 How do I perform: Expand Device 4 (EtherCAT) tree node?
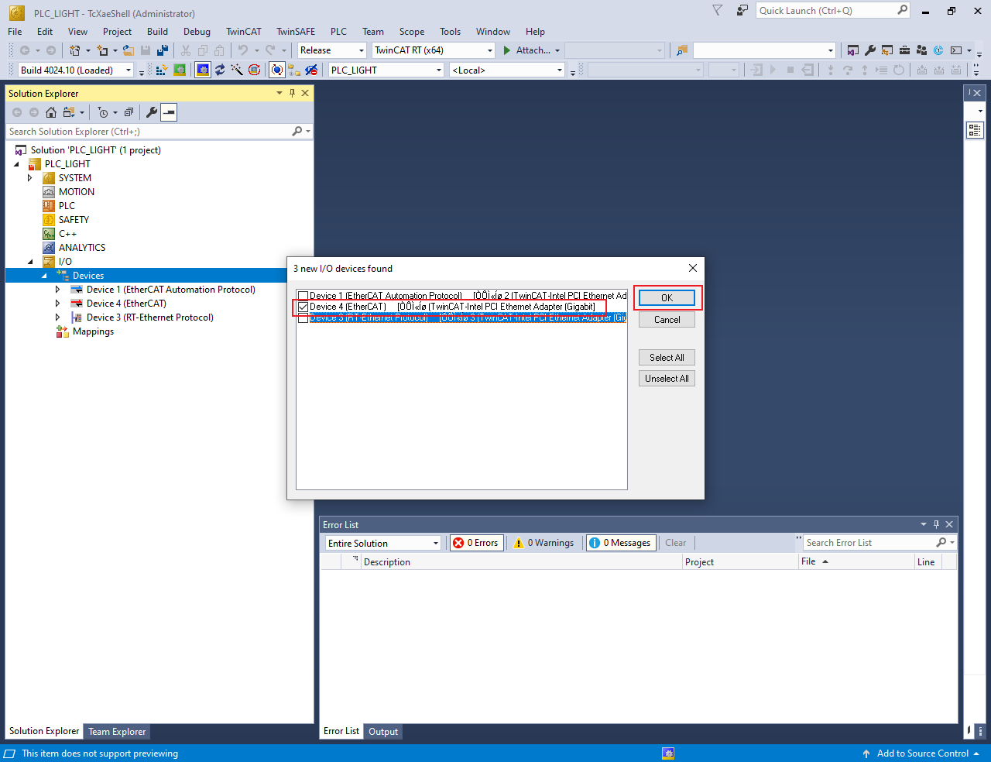tap(57, 304)
